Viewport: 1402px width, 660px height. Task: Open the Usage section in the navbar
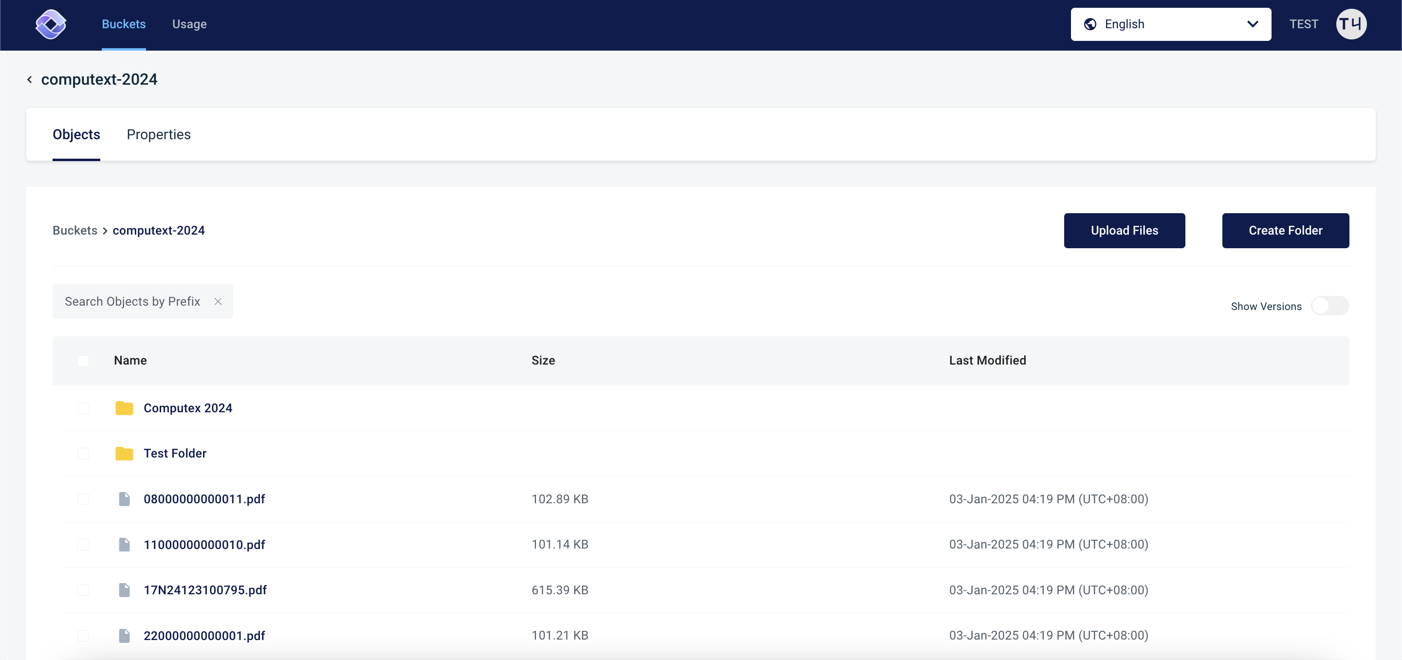tap(189, 24)
